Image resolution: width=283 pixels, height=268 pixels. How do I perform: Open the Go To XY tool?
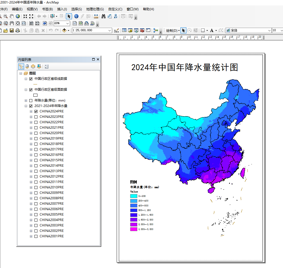point(116,16)
